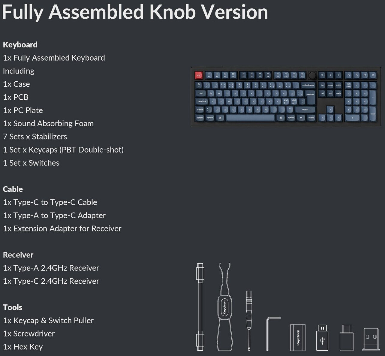Image resolution: width=385 pixels, height=356 pixels.
Task: Click the Fully Assembled Knob Version heading
Action: [135, 12]
